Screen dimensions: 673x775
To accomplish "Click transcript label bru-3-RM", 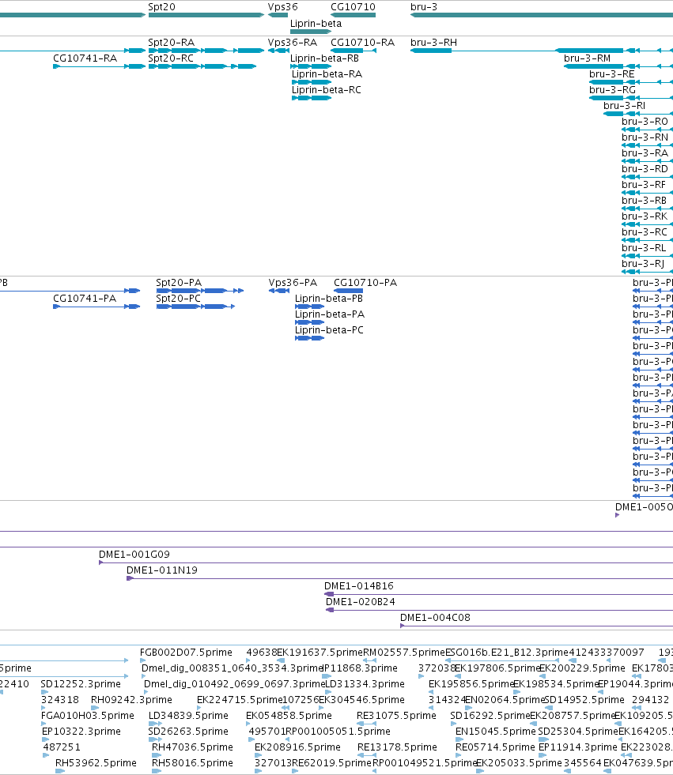I will (587, 58).
